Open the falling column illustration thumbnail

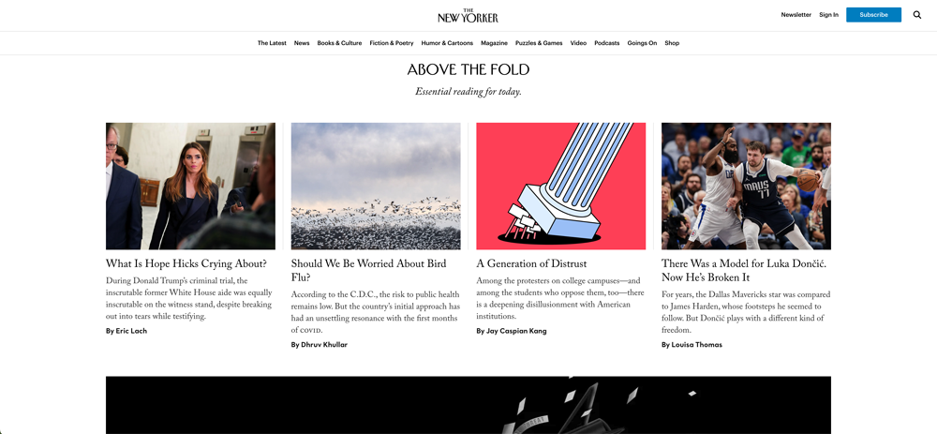[x=561, y=186]
